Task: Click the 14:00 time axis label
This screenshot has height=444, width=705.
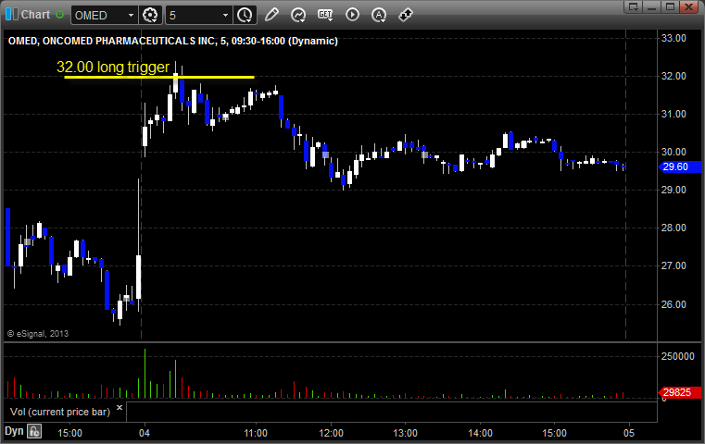Action: point(480,433)
